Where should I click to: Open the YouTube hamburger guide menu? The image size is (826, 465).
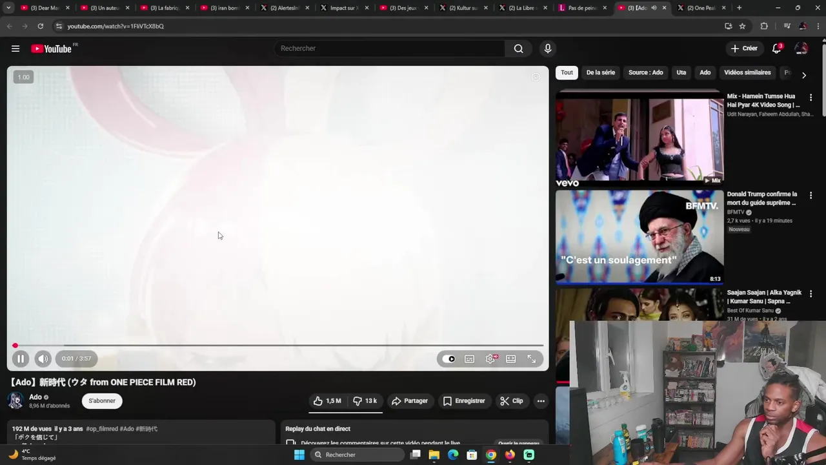[15, 48]
